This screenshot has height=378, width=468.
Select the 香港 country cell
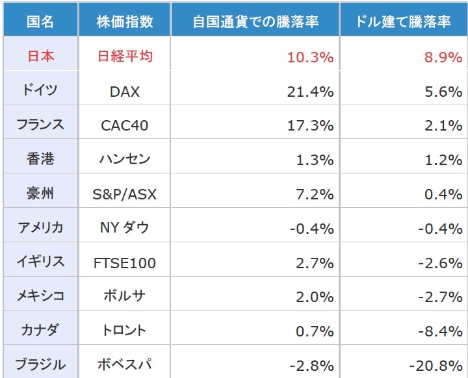pos(40,158)
